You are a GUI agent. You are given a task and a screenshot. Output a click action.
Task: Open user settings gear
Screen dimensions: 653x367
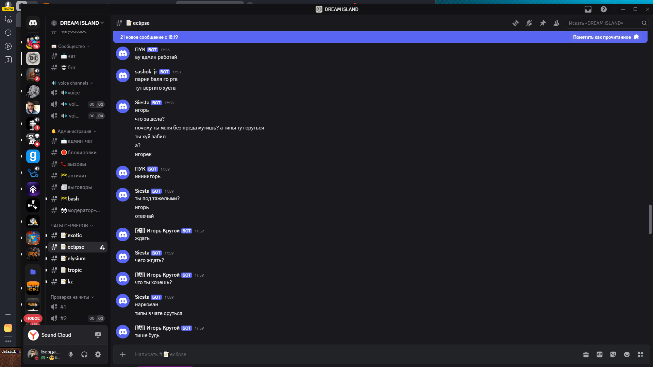pyautogui.click(x=98, y=354)
